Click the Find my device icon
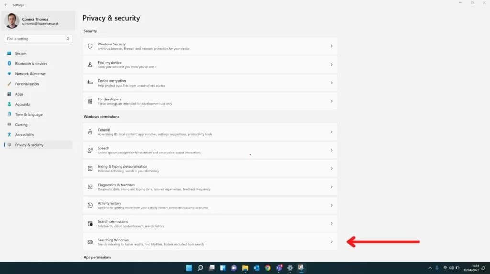490x274 pixels. pos(90,65)
